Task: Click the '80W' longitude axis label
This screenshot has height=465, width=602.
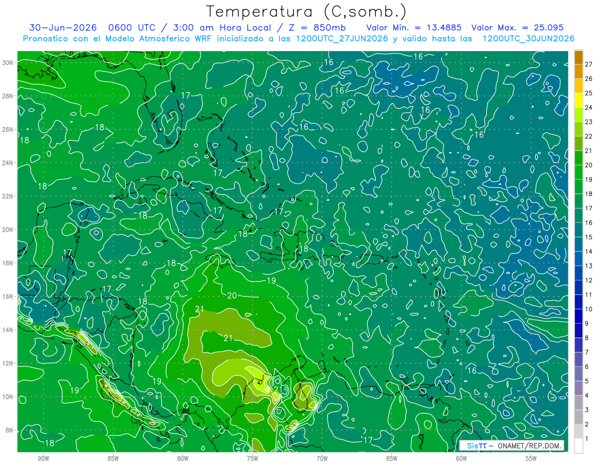Action: (183, 458)
